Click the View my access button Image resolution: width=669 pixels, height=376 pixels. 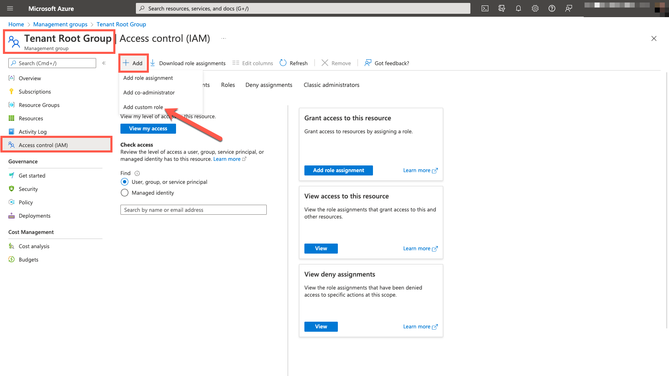pyautogui.click(x=148, y=129)
